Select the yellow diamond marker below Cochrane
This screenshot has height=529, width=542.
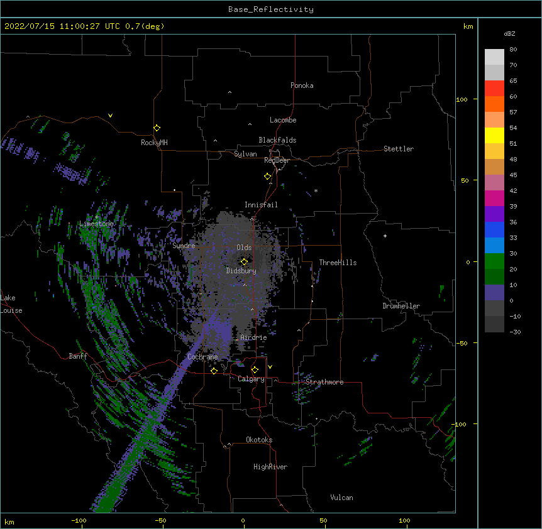click(214, 371)
